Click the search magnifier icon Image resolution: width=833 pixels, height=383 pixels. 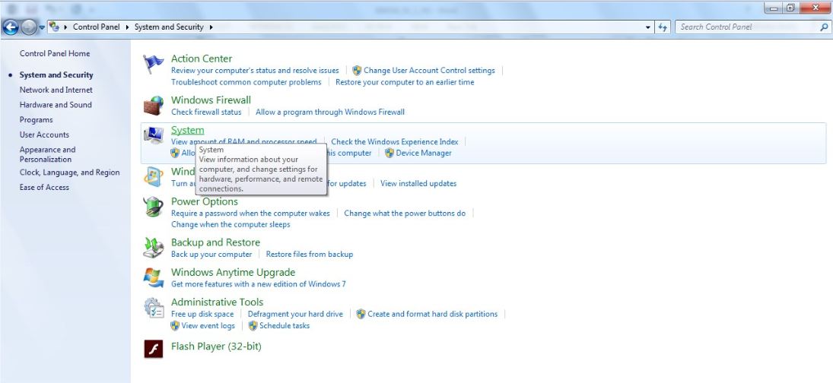(x=824, y=27)
